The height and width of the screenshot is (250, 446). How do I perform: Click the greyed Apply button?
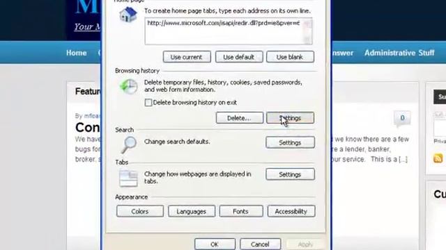(305, 244)
